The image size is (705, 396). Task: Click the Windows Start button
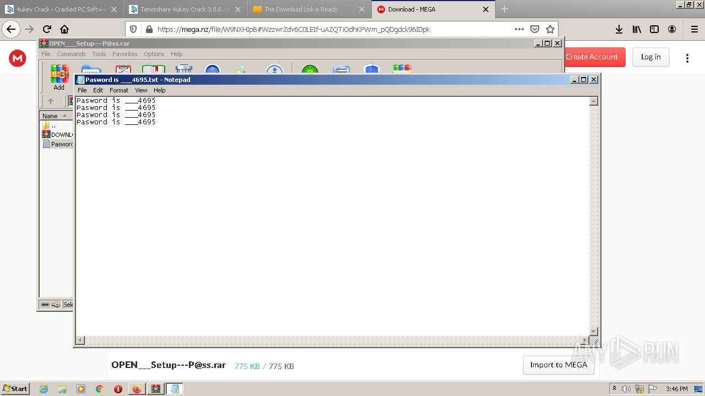coord(15,389)
